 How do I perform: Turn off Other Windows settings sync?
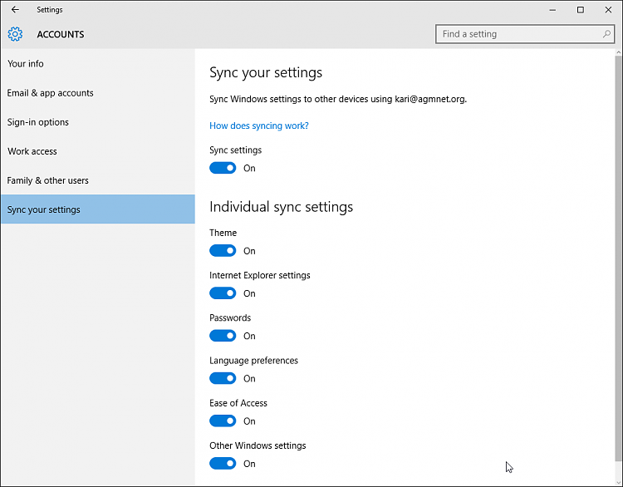click(x=223, y=464)
